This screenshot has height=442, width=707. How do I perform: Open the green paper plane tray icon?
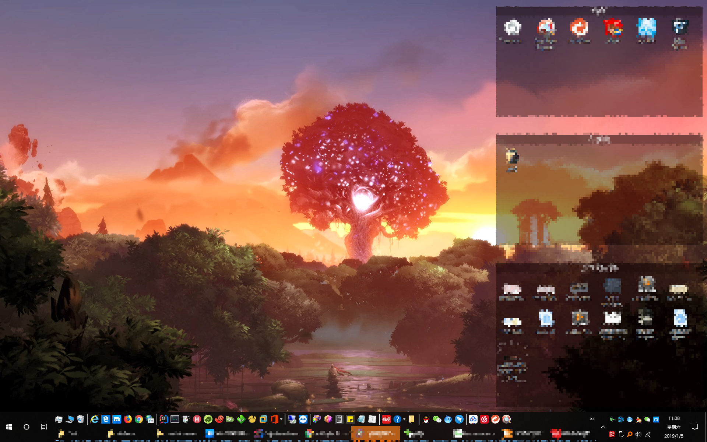tap(612, 420)
